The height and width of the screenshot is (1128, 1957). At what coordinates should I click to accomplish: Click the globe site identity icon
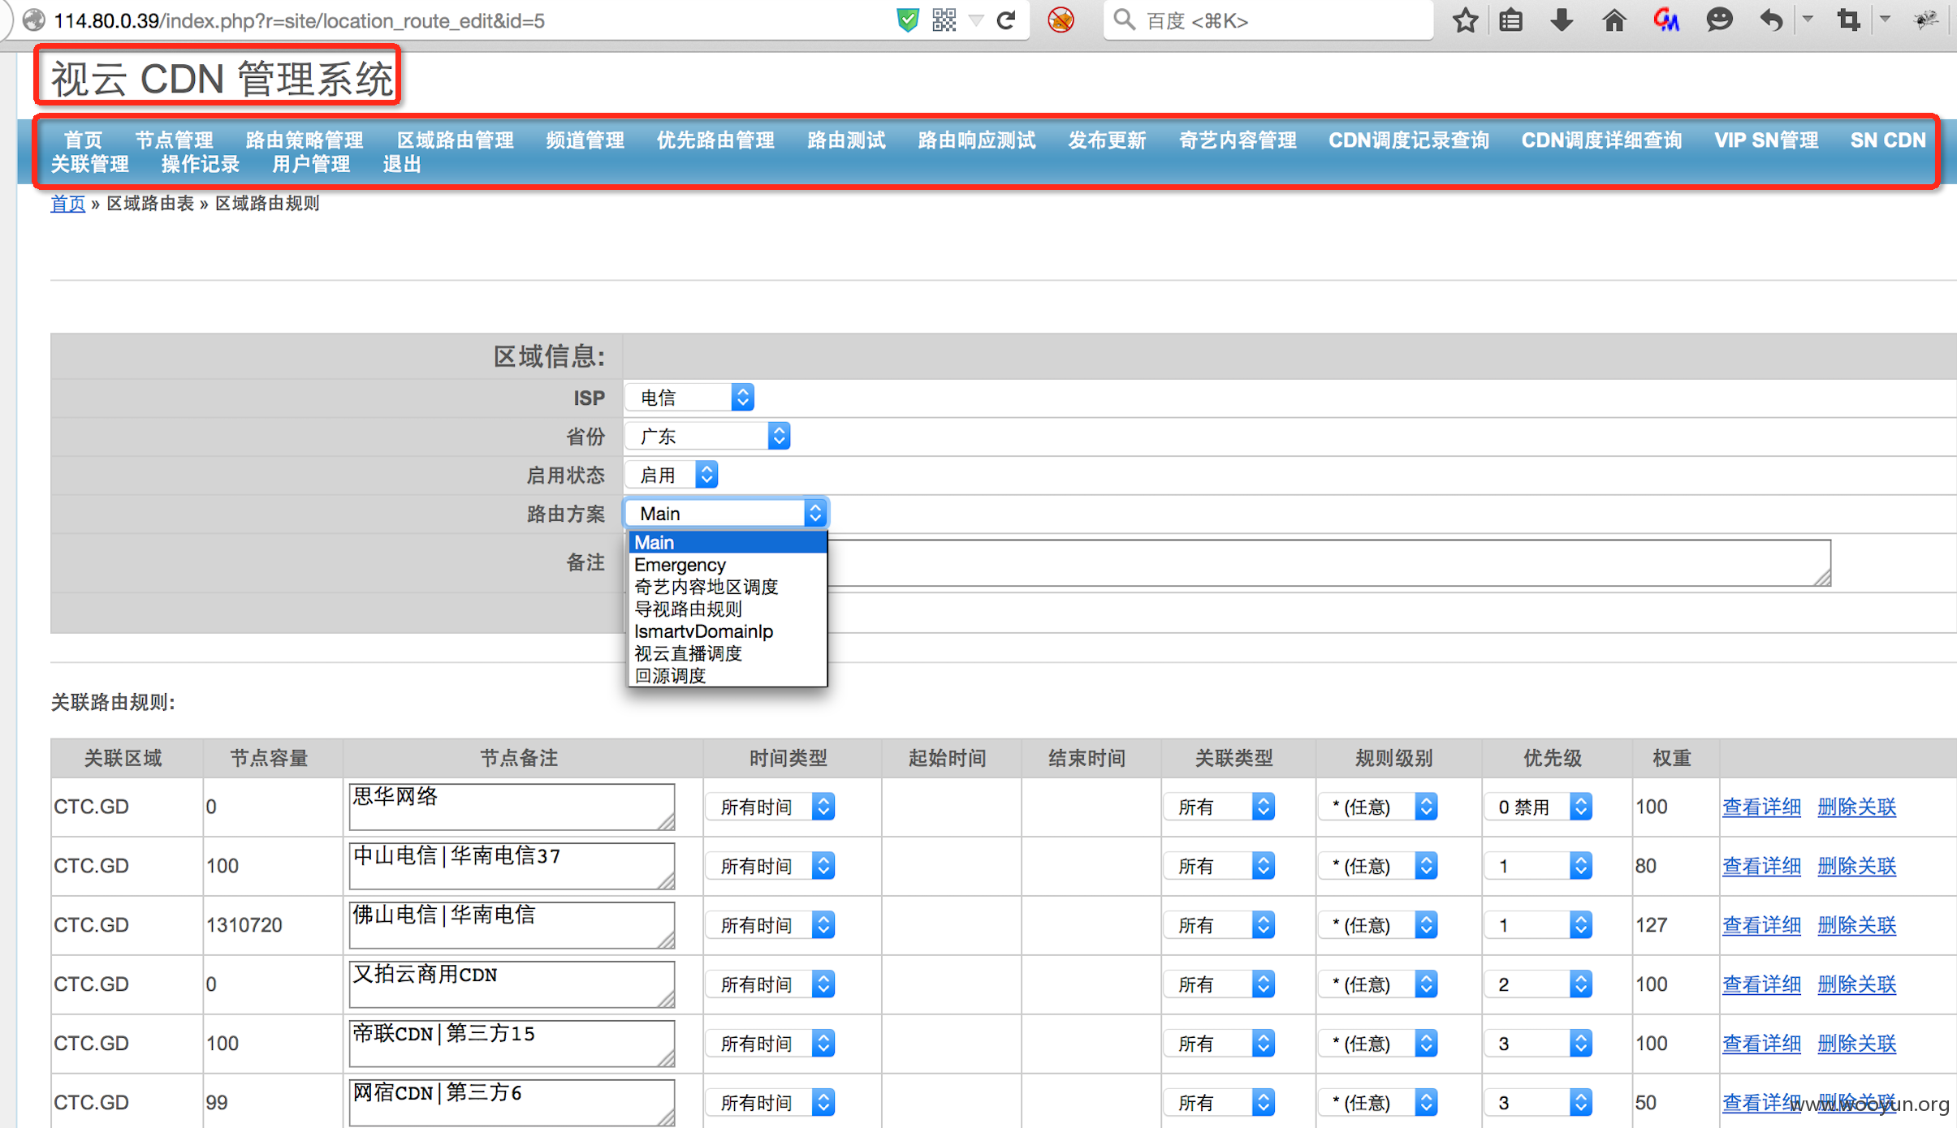coord(33,19)
